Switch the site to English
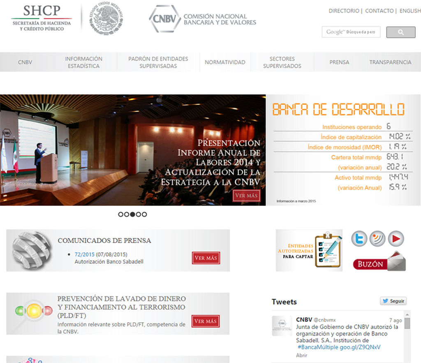This screenshot has height=363, width=421. (410, 11)
